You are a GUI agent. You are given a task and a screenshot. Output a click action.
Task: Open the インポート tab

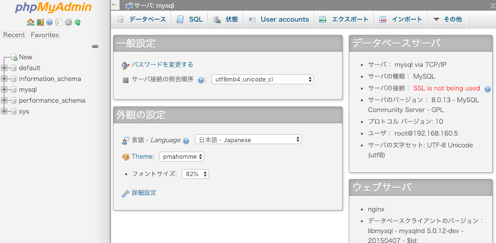(400, 19)
